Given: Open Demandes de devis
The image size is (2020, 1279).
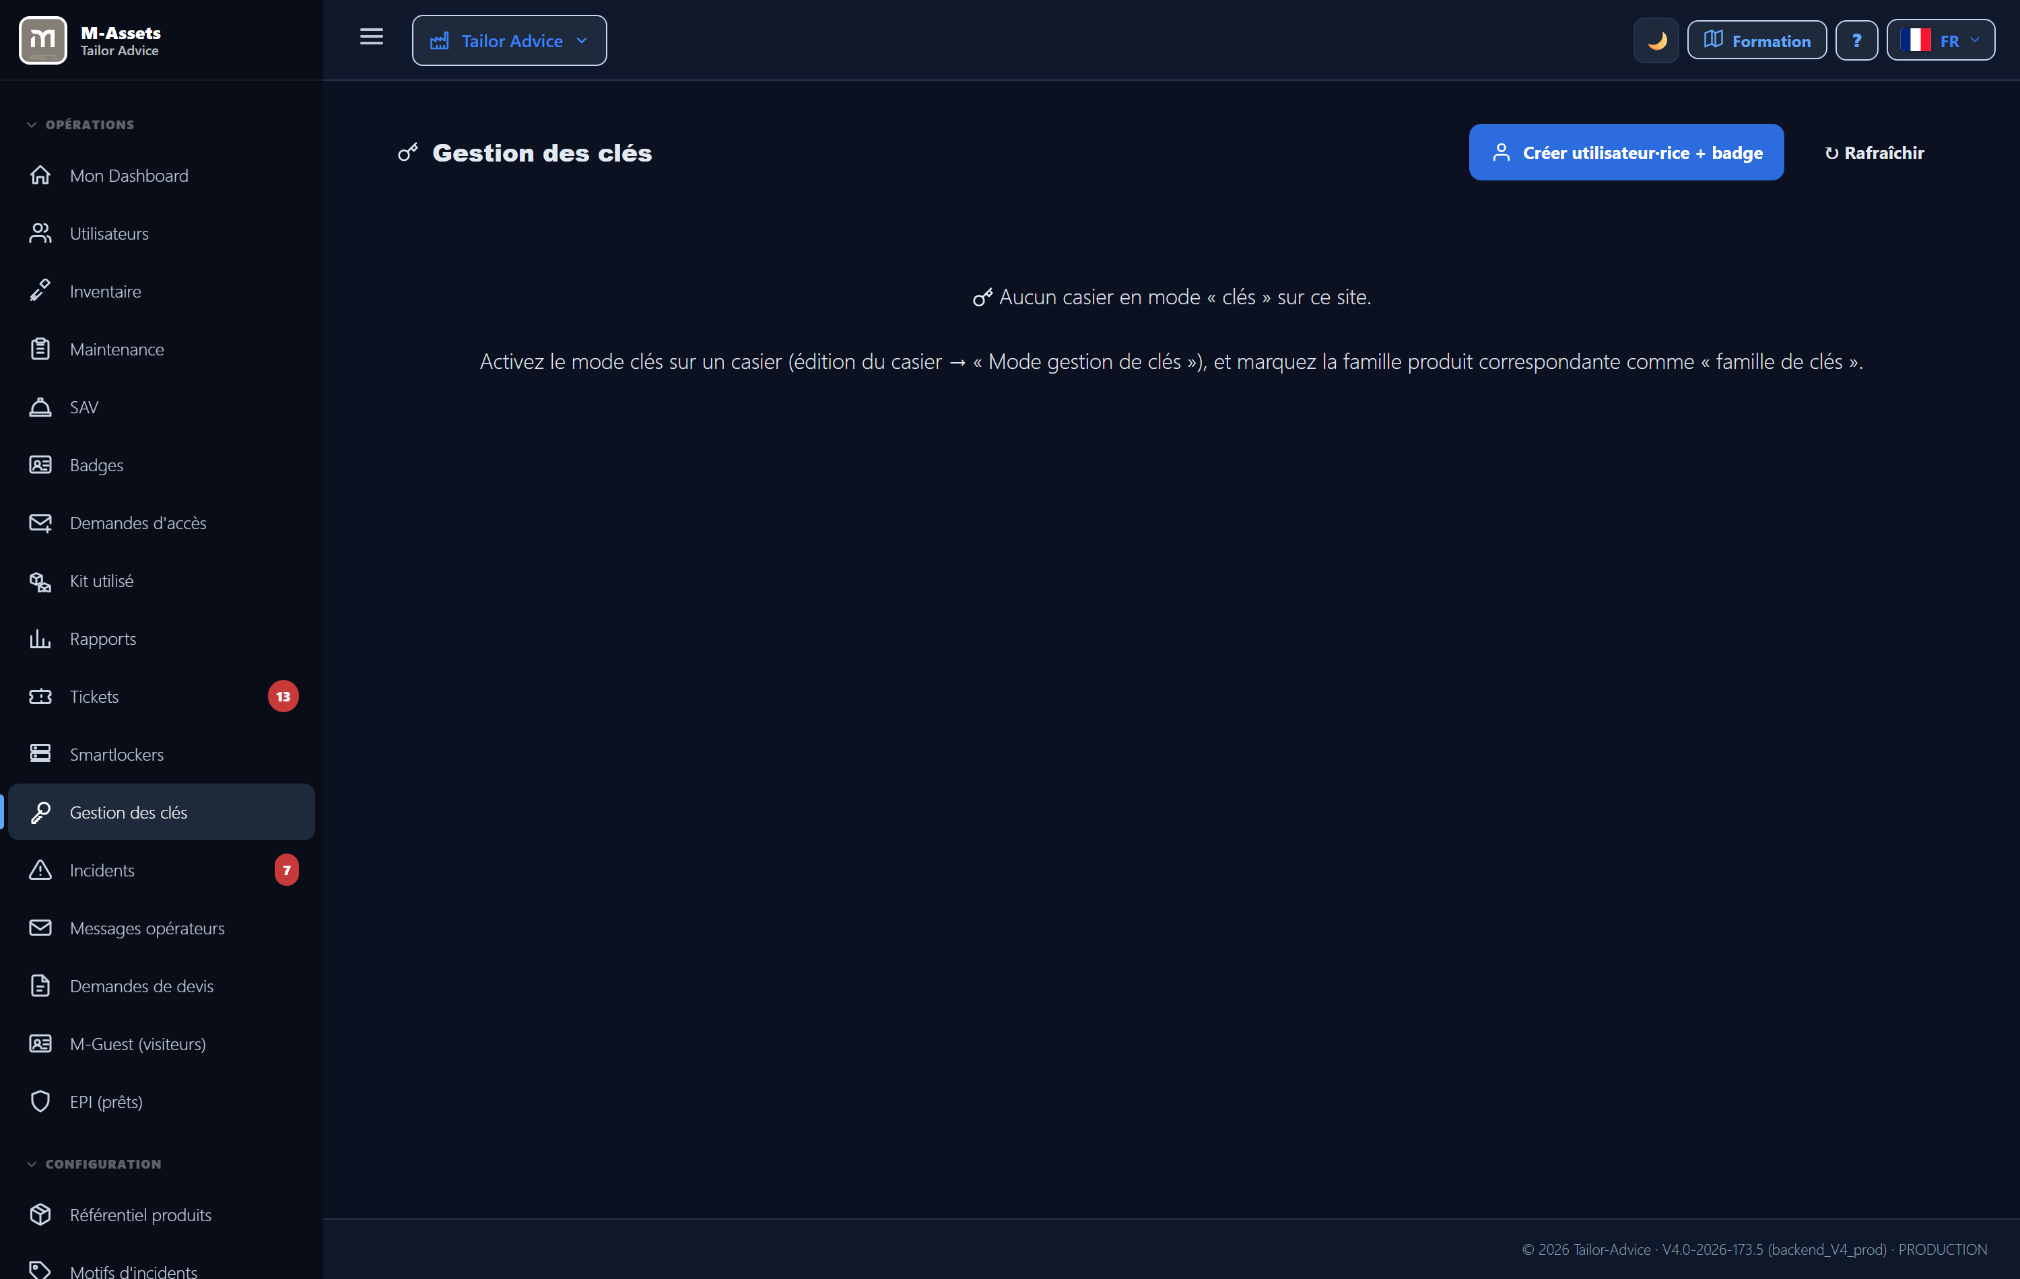Looking at the screenshot, I should click(x=161, y=986).
